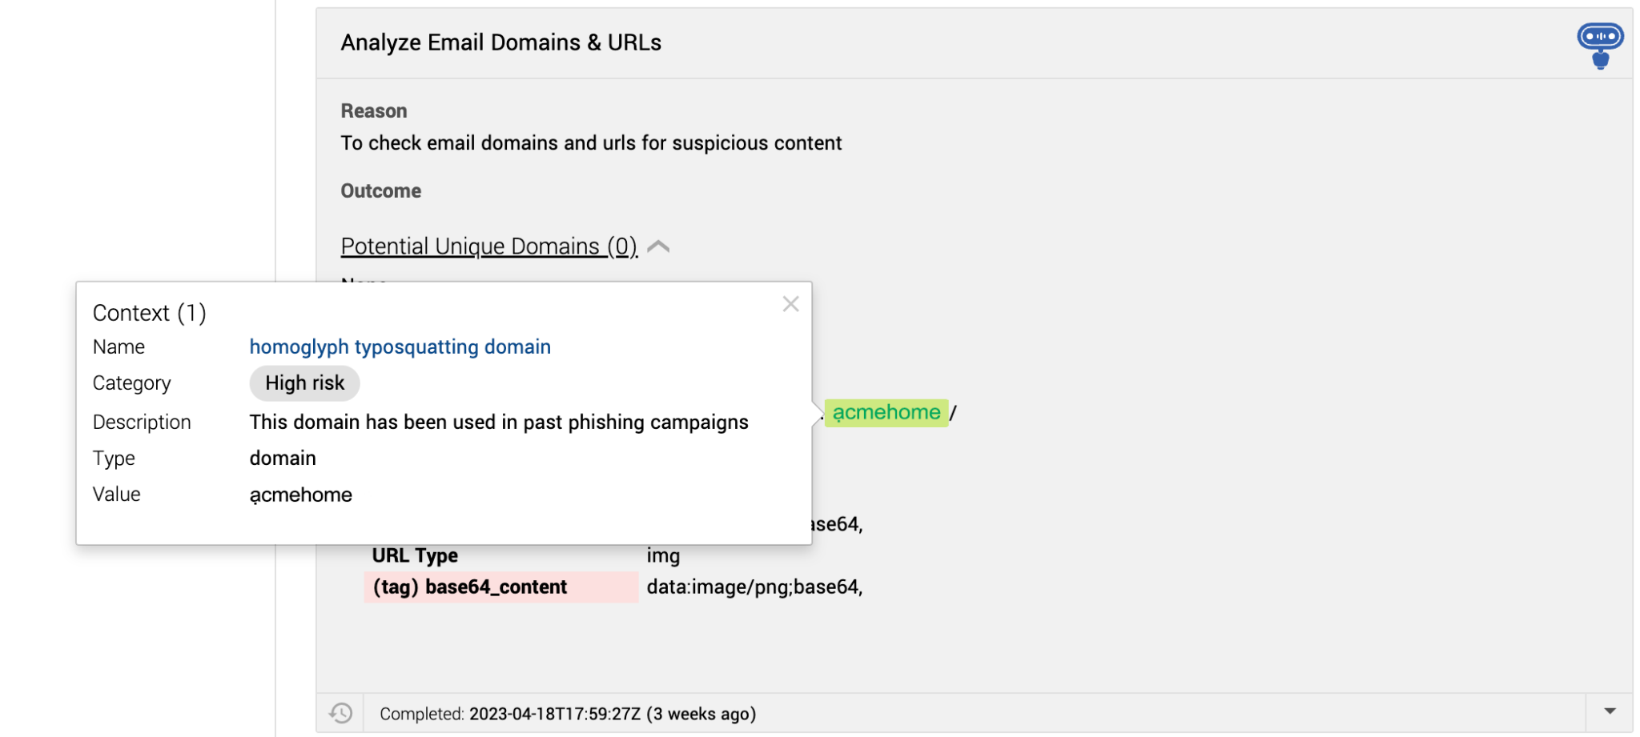
Task: Select the Value field showing ạcmehome
Action: pos(301,494)
